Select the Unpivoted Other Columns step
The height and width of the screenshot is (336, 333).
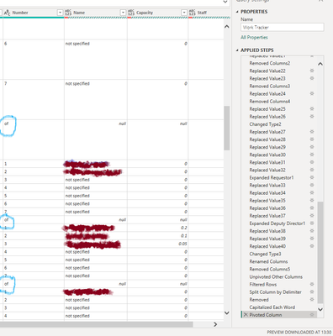[276, 276]
